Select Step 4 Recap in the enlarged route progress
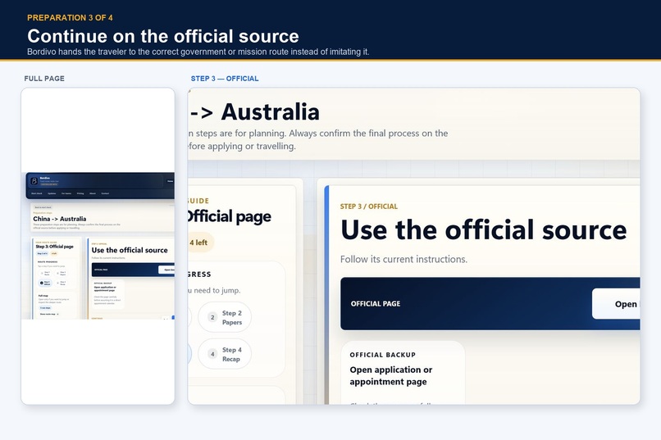This screenshot has height=440, width=661. [x=225, y=354]
